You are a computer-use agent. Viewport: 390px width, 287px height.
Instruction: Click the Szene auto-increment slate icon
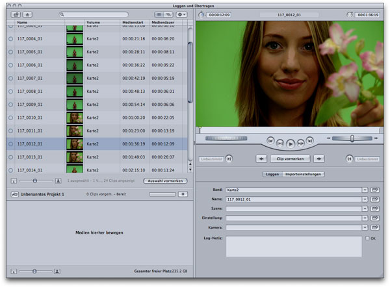[375, 208]
